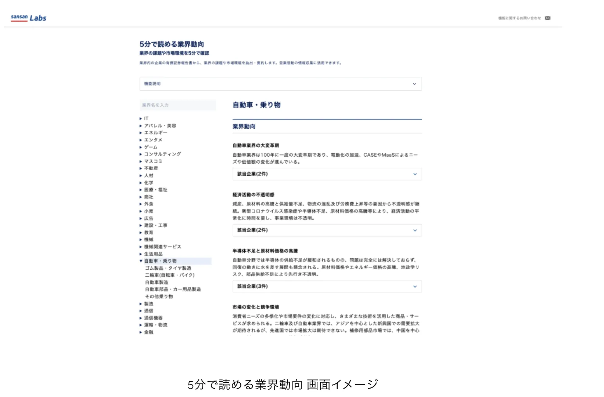This screenshot has width=604, height=397.
Task: Expand 生活用品 category
Action: pyautogui.click(x=151, y=254)
